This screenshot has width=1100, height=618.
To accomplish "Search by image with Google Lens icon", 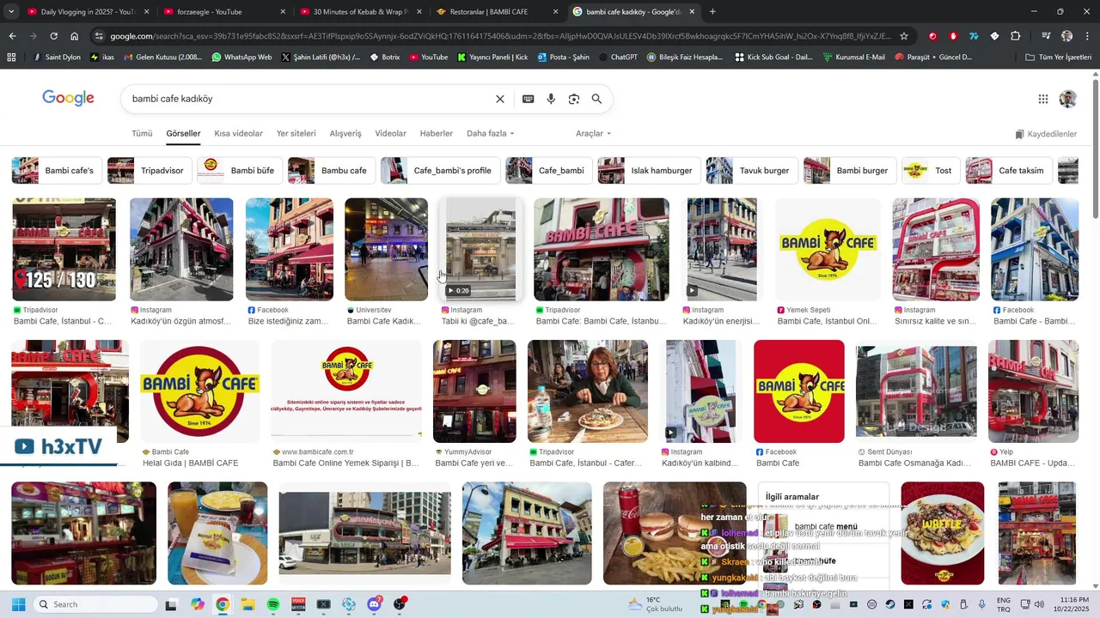I will pos(574,99).
